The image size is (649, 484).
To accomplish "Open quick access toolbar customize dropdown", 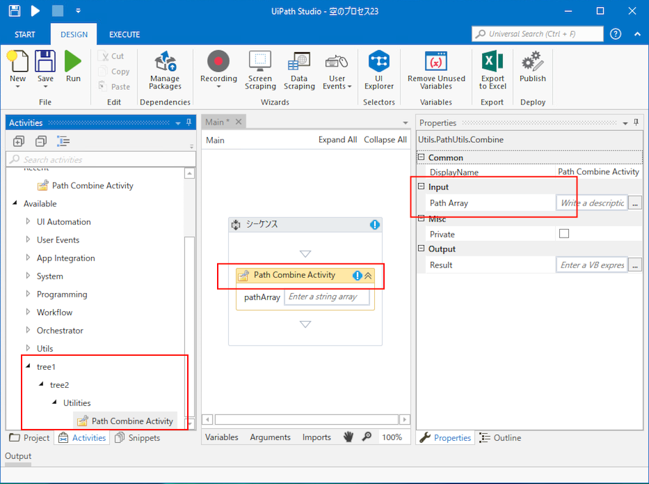I will click(78, 10).
